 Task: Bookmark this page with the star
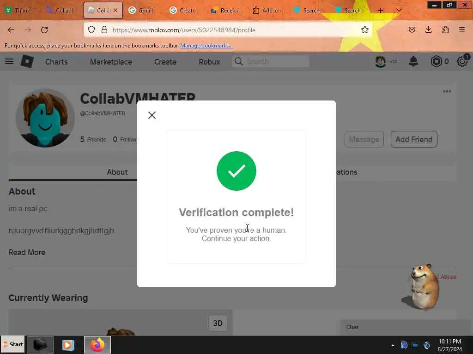tap(365, 29)
